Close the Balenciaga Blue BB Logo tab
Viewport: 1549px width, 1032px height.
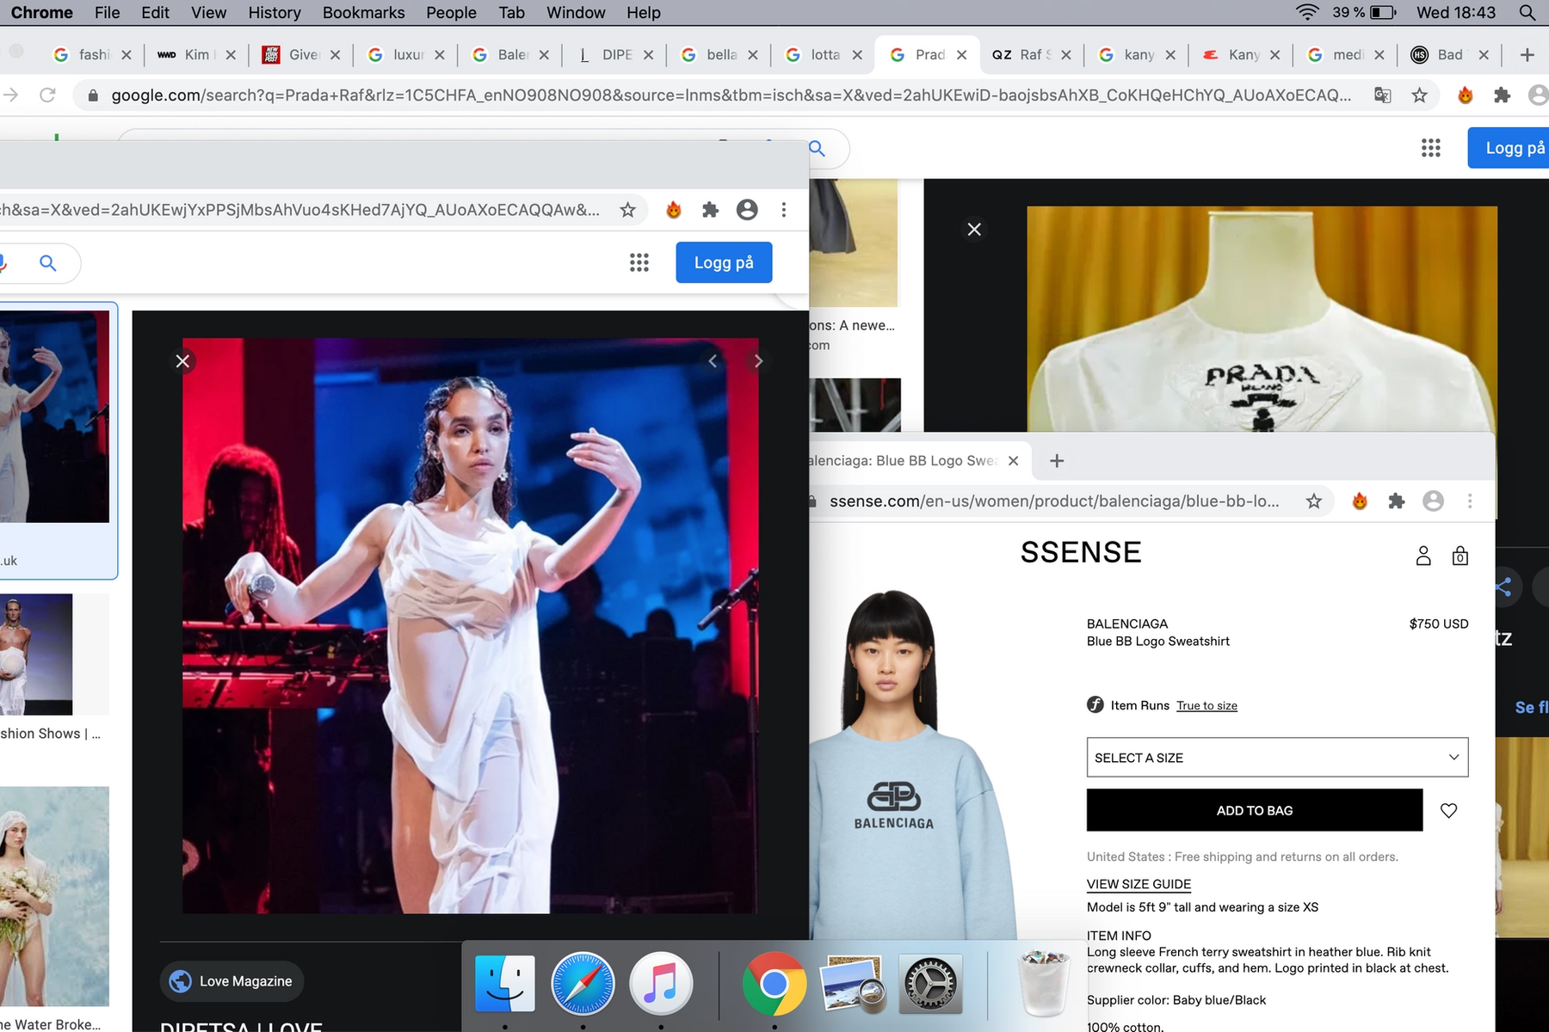1013,461
